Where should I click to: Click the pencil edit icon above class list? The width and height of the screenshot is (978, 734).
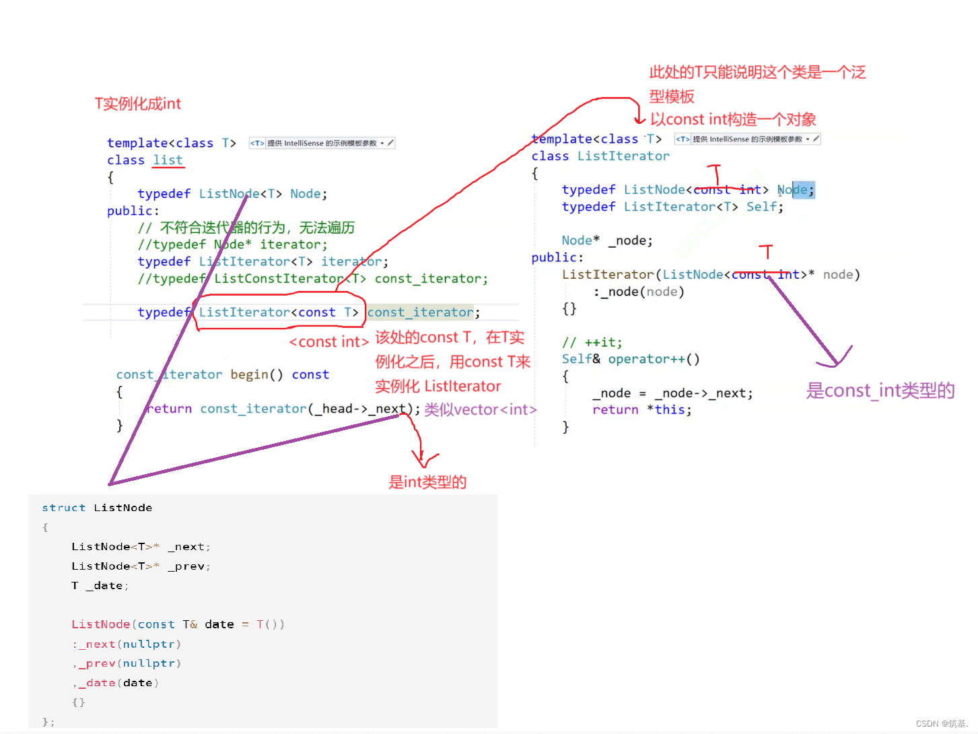click(x=390, y=143)
